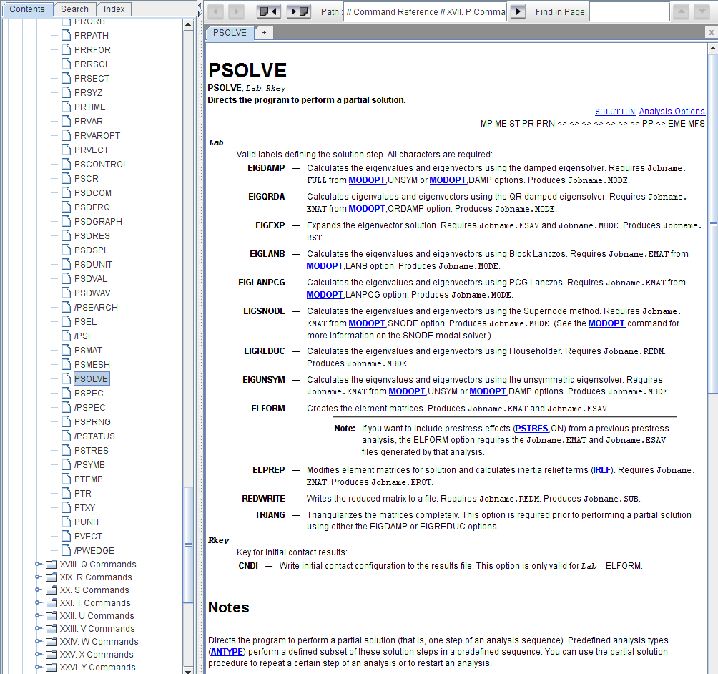718x674 pixels.
Task: Click the document icon beside PTEMP
Action: pos(67,479)
